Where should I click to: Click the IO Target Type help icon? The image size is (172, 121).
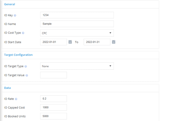pos(26,66)
